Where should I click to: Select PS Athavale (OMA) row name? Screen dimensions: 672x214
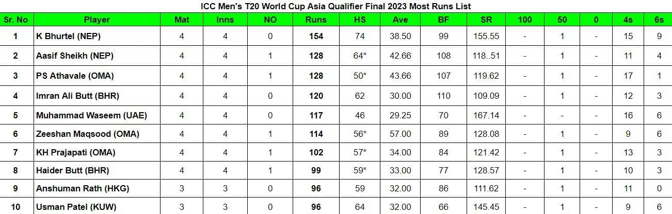coord(75,76)
